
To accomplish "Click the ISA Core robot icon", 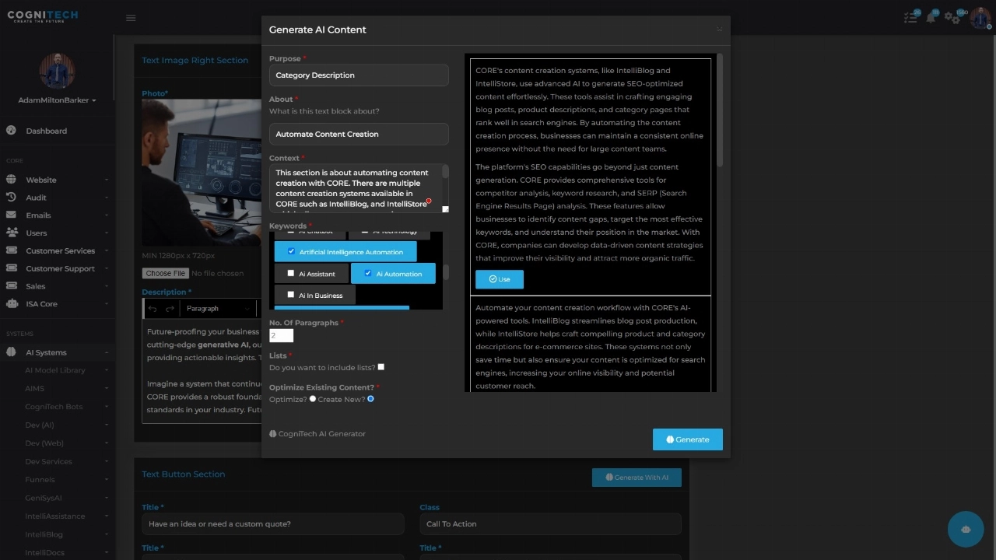I will [11, 304].
